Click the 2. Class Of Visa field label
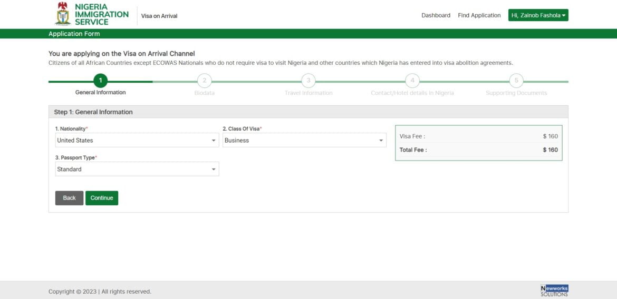Viewport: 617px width, 299px height. tap(243, 129)
